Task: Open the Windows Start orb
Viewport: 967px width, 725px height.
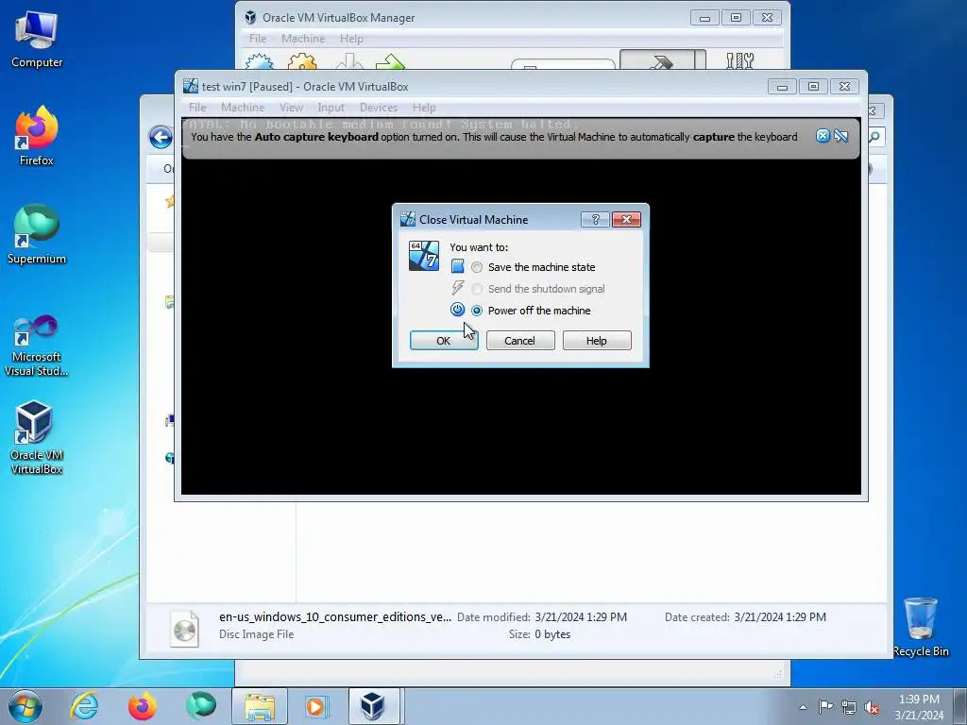Action: 25,706
